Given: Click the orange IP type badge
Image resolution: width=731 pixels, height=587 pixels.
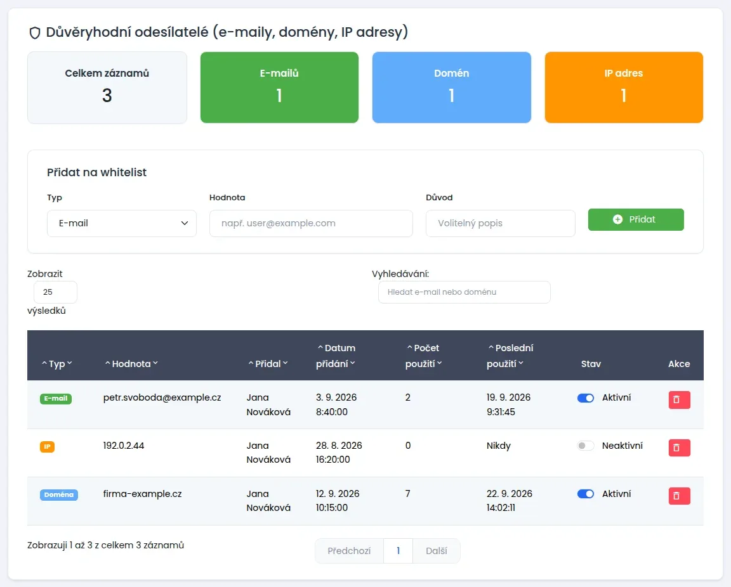Looking at the screenshot, I should (x=47, y=447).
